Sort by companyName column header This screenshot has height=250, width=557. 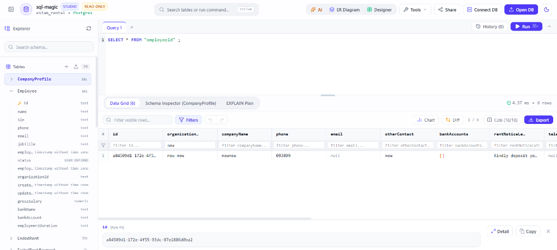point(244,134)
